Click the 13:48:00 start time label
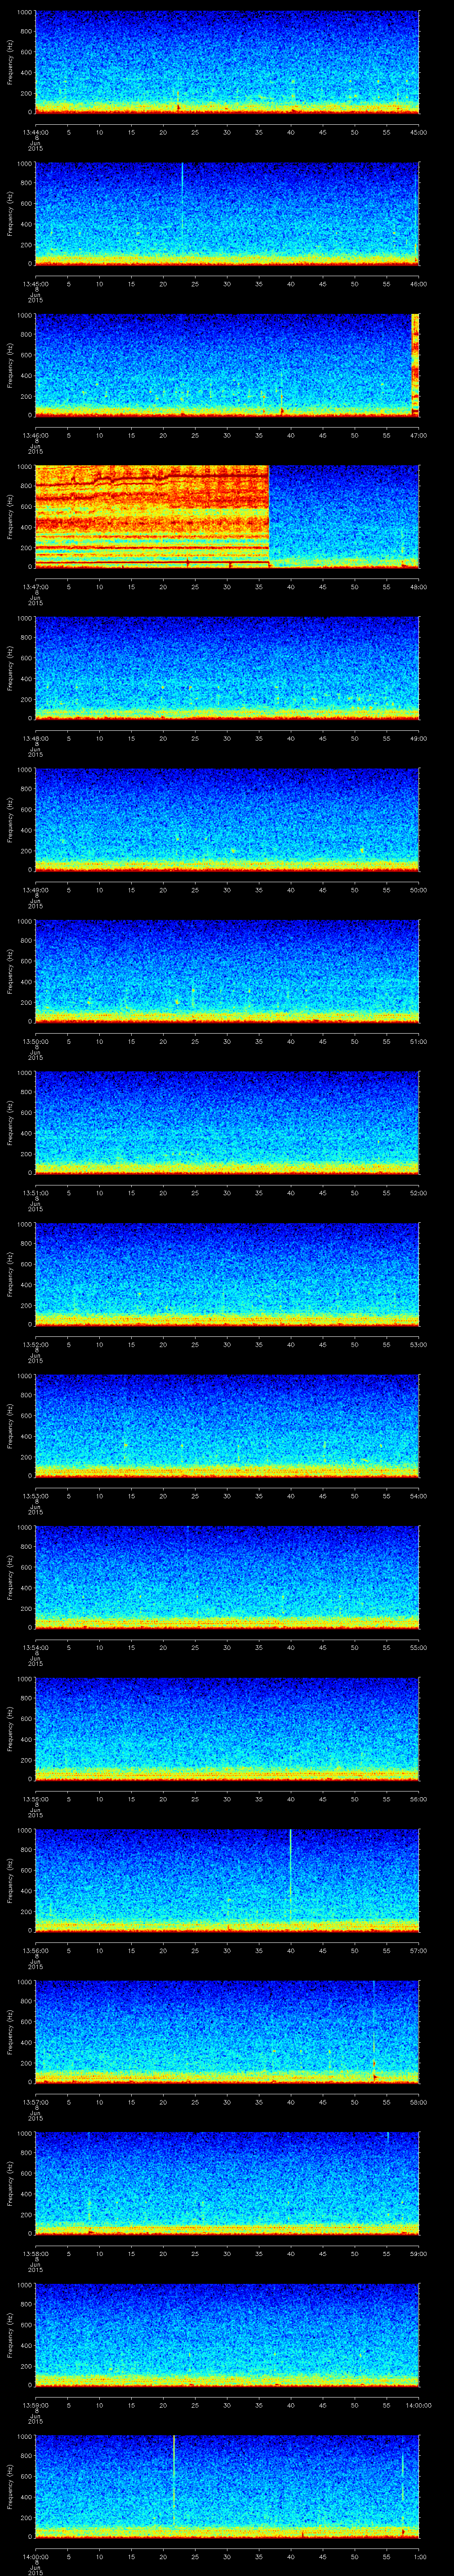Image resolution: width=454 pixels, height=2576 pixels. 35,738
